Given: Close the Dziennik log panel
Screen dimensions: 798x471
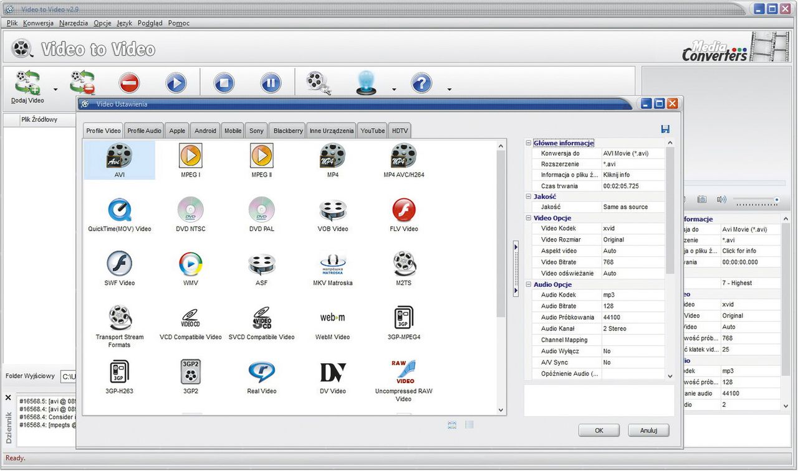Looking at the screenshot, I should (x=8, y=397).
